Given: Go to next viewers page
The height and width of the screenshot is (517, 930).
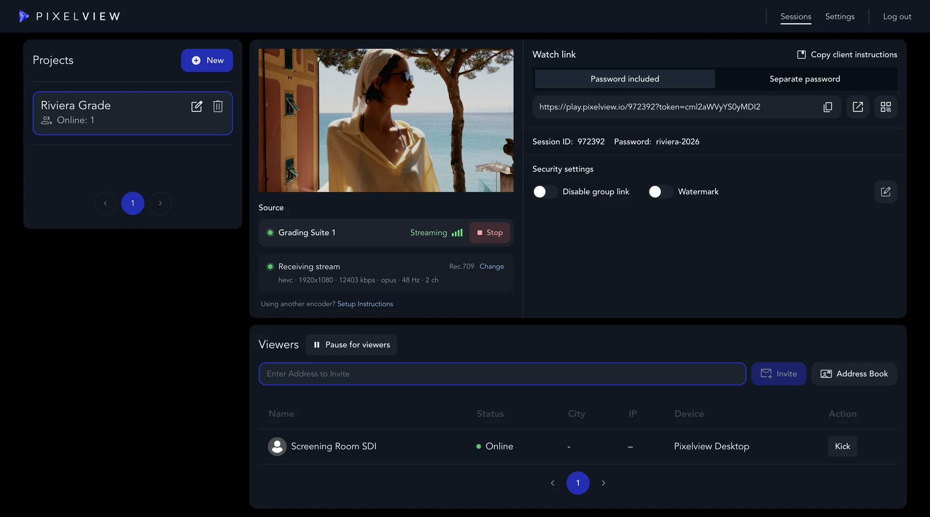Looking at the screenshot, I should (604, 483).
